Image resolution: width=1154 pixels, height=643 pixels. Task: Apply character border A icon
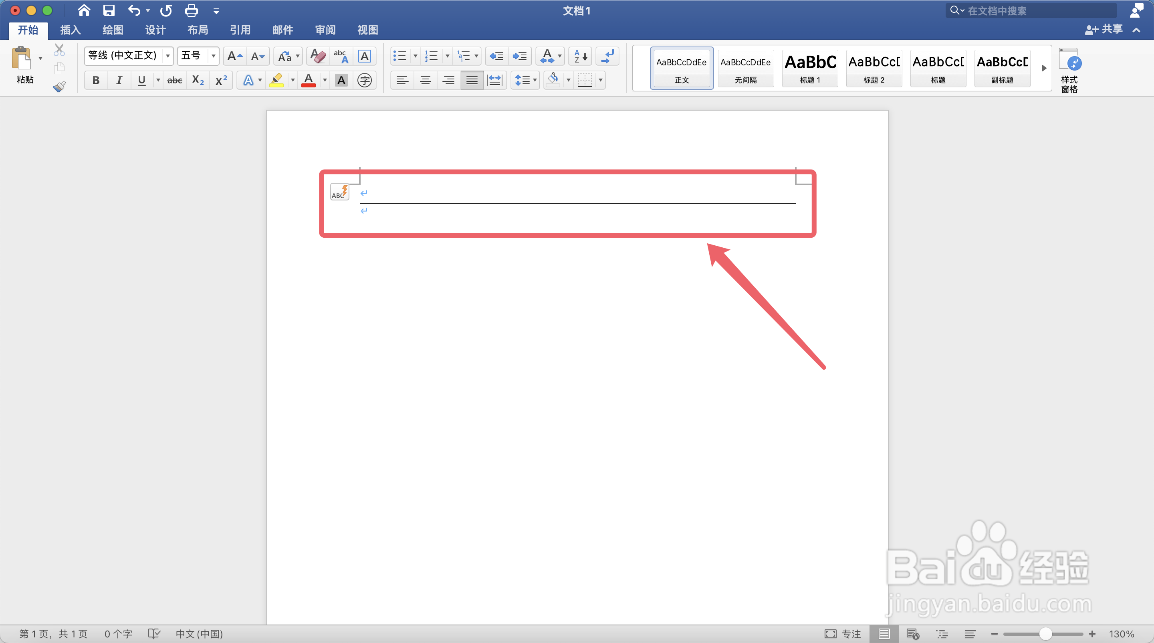tap(365, 56)
